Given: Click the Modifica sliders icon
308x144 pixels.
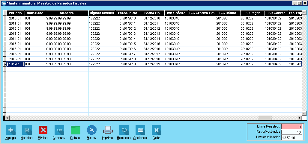Looking at the screenshot, I should tap(27, 130).
